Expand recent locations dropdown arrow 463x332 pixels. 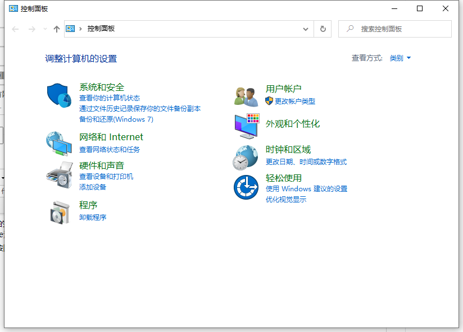coord(45,29)
